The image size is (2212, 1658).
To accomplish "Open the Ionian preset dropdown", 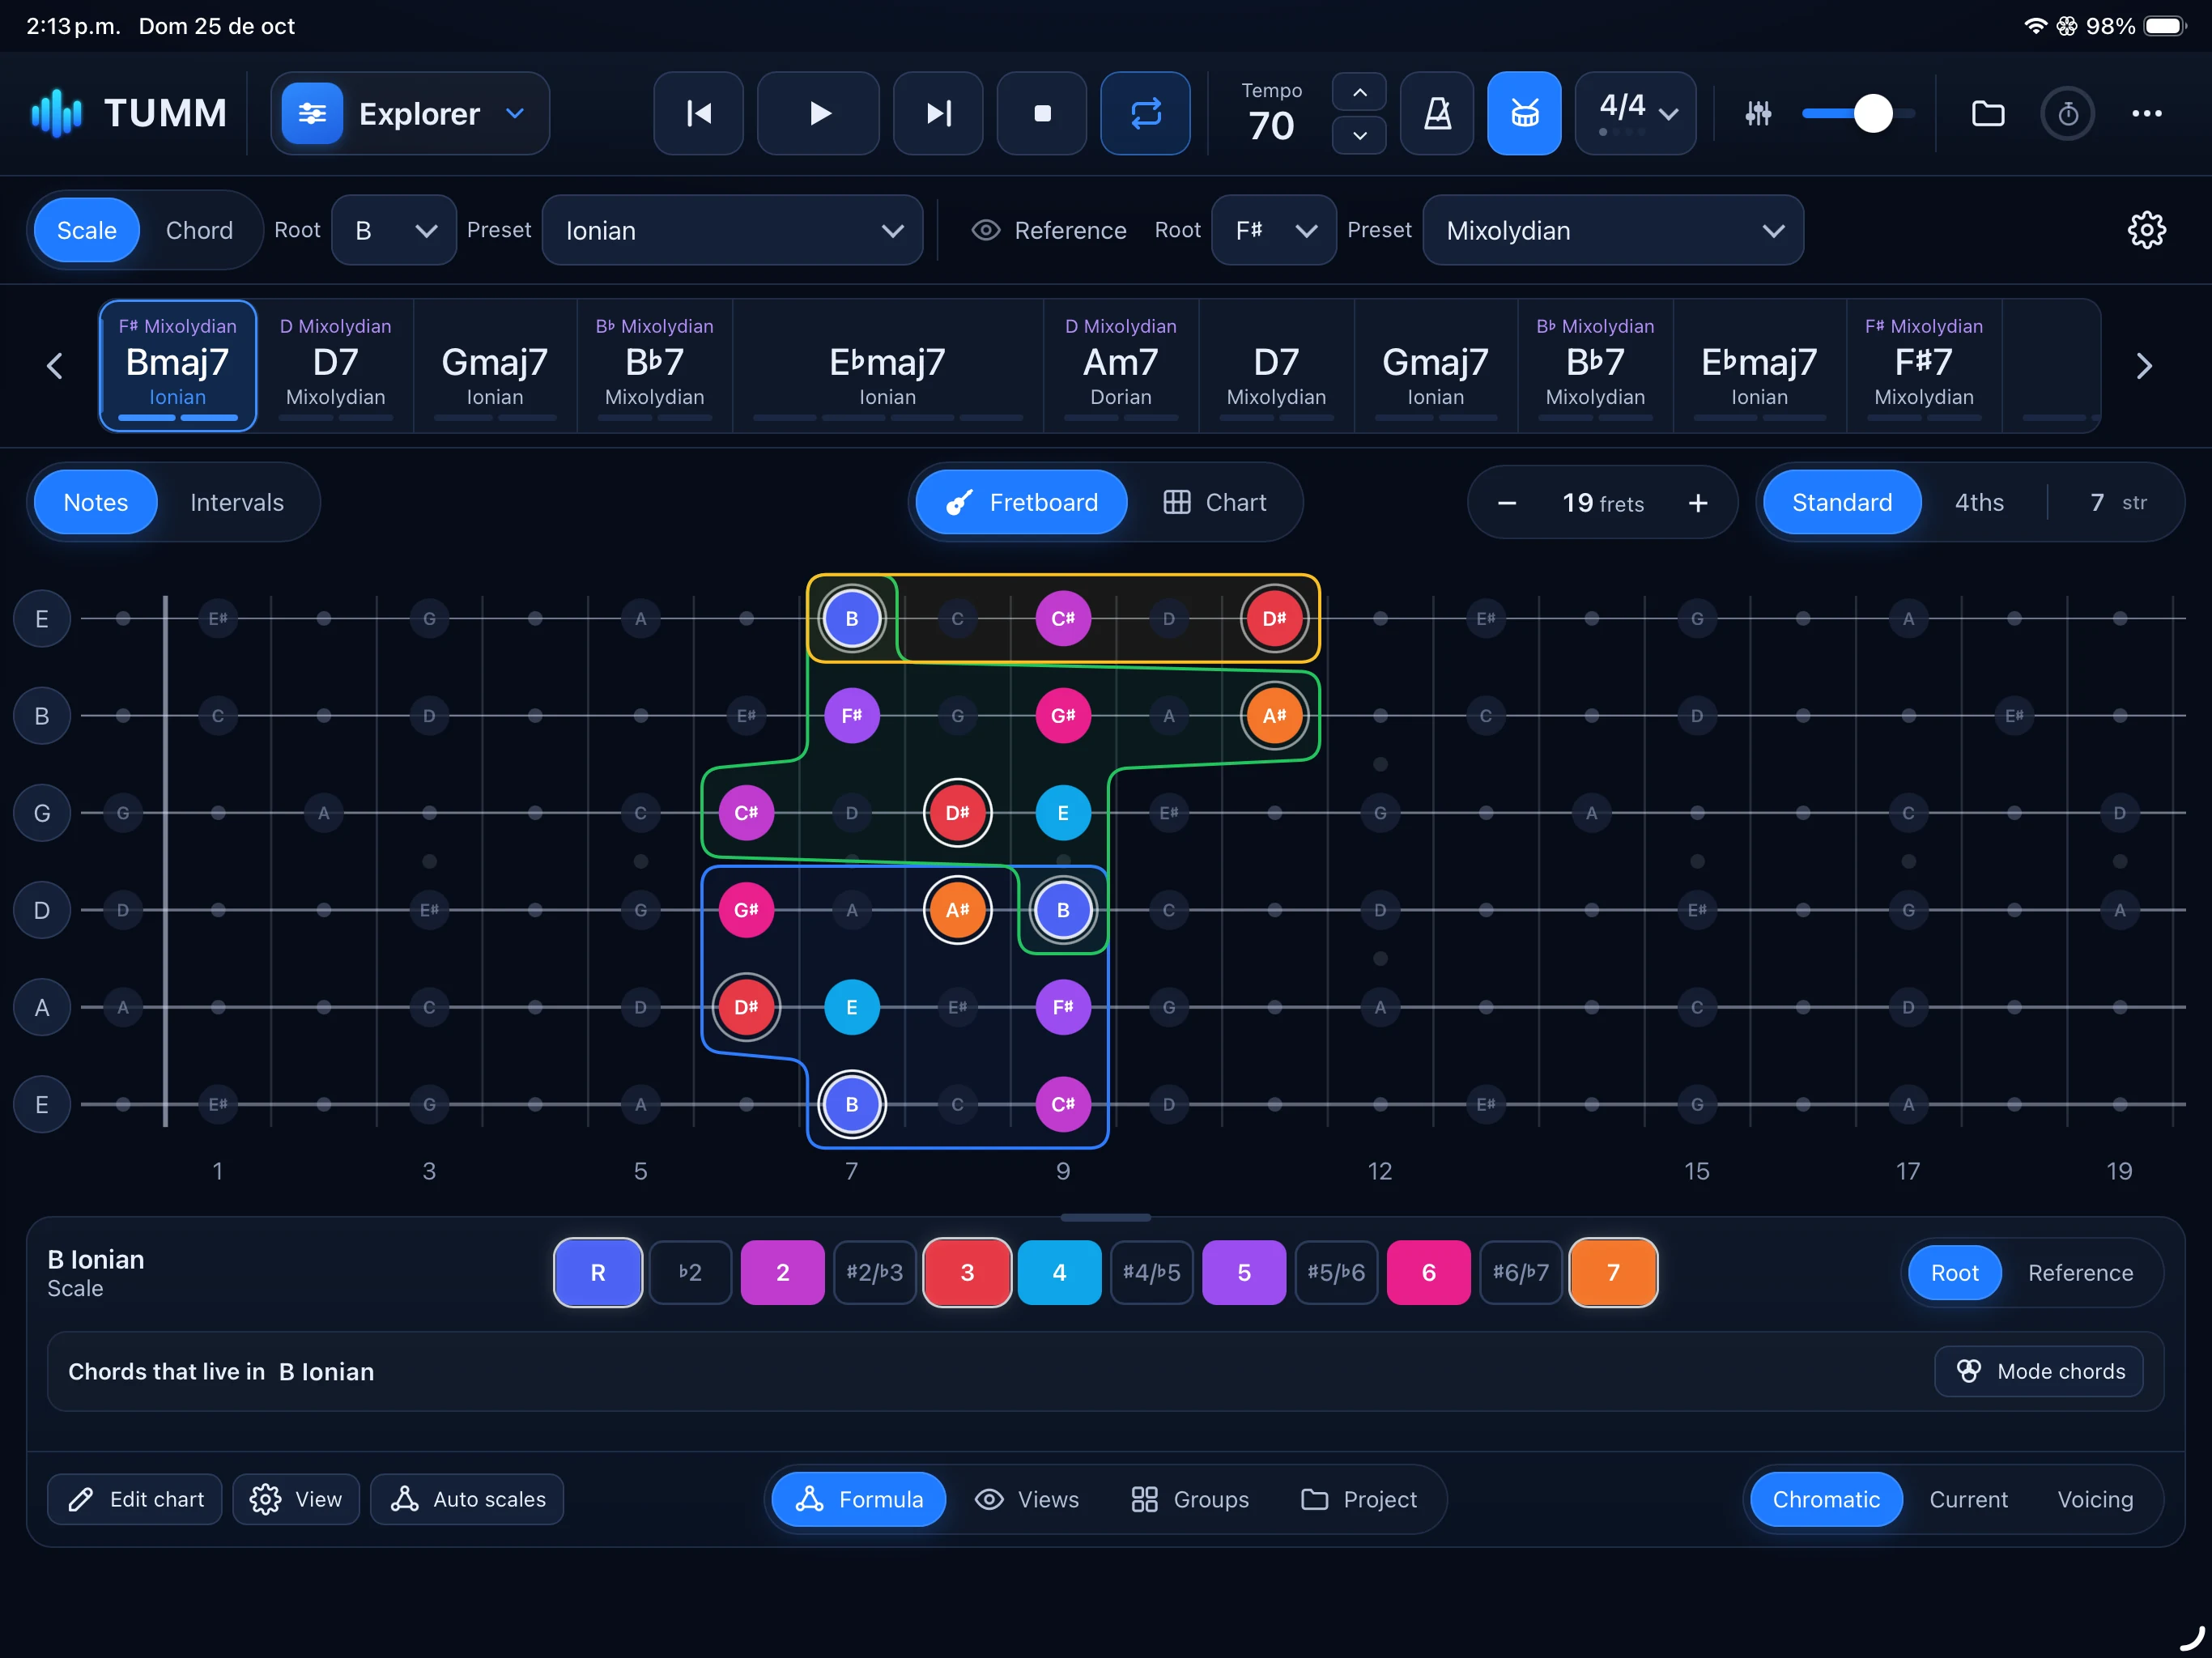I will 732,230.
